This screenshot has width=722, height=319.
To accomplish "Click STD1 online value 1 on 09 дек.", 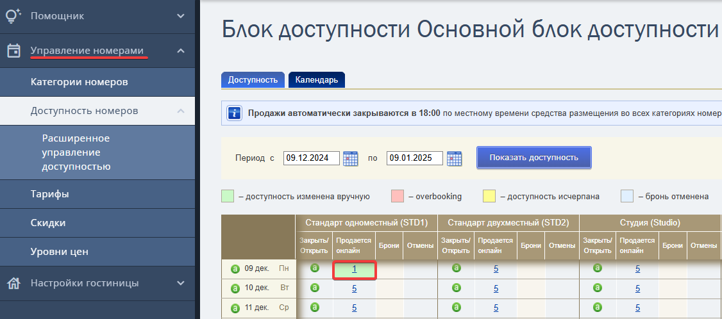I will [354, 269].
